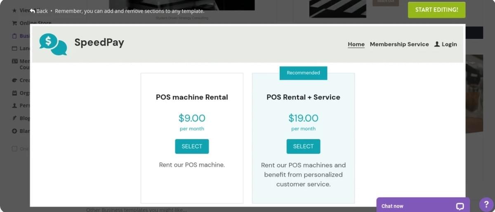Click 'per month' under $9.00
The width and height of the screenshot is (495, 212).
pos(192,129)
